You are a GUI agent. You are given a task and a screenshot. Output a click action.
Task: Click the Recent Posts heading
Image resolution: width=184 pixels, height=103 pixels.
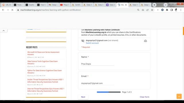[x=32, y=47]
